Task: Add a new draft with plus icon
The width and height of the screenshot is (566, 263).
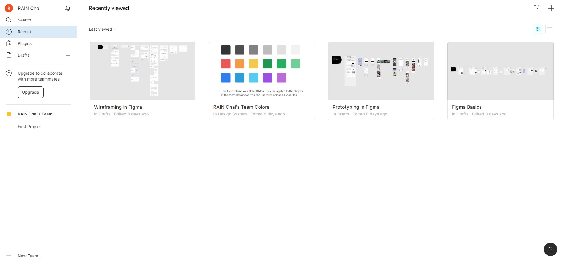Action: (x=68, y=55)
